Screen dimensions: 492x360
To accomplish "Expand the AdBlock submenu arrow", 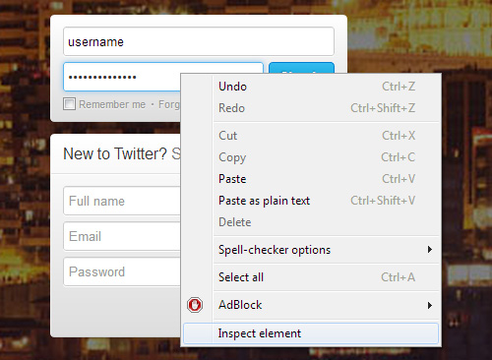I will click(x=430, y=305).
